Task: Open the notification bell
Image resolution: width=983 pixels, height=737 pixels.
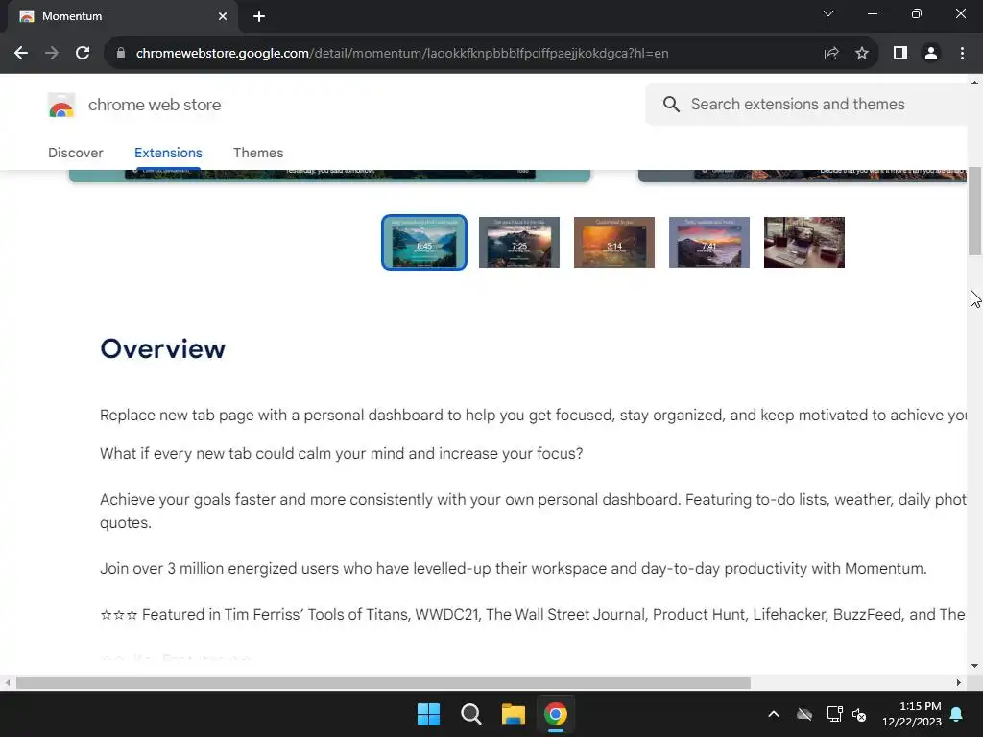Action: (957, 714)
